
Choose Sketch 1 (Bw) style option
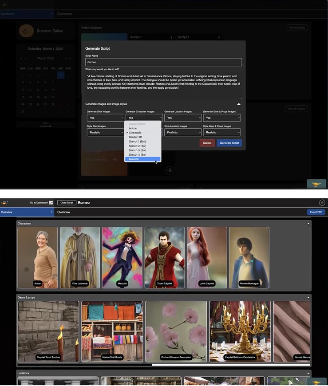pos(143,142)
